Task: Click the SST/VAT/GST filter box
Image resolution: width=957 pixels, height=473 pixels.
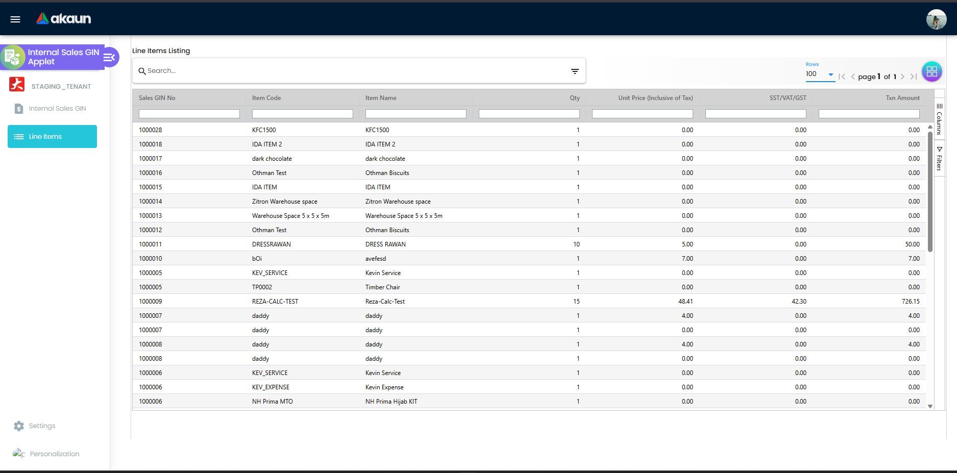Action: click(756, 114)
